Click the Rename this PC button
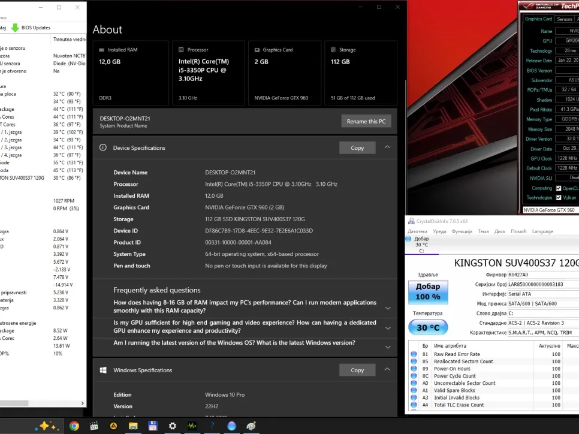Viewport: 579px width, 434px height. pyautogui.click(x=366, y=121)
